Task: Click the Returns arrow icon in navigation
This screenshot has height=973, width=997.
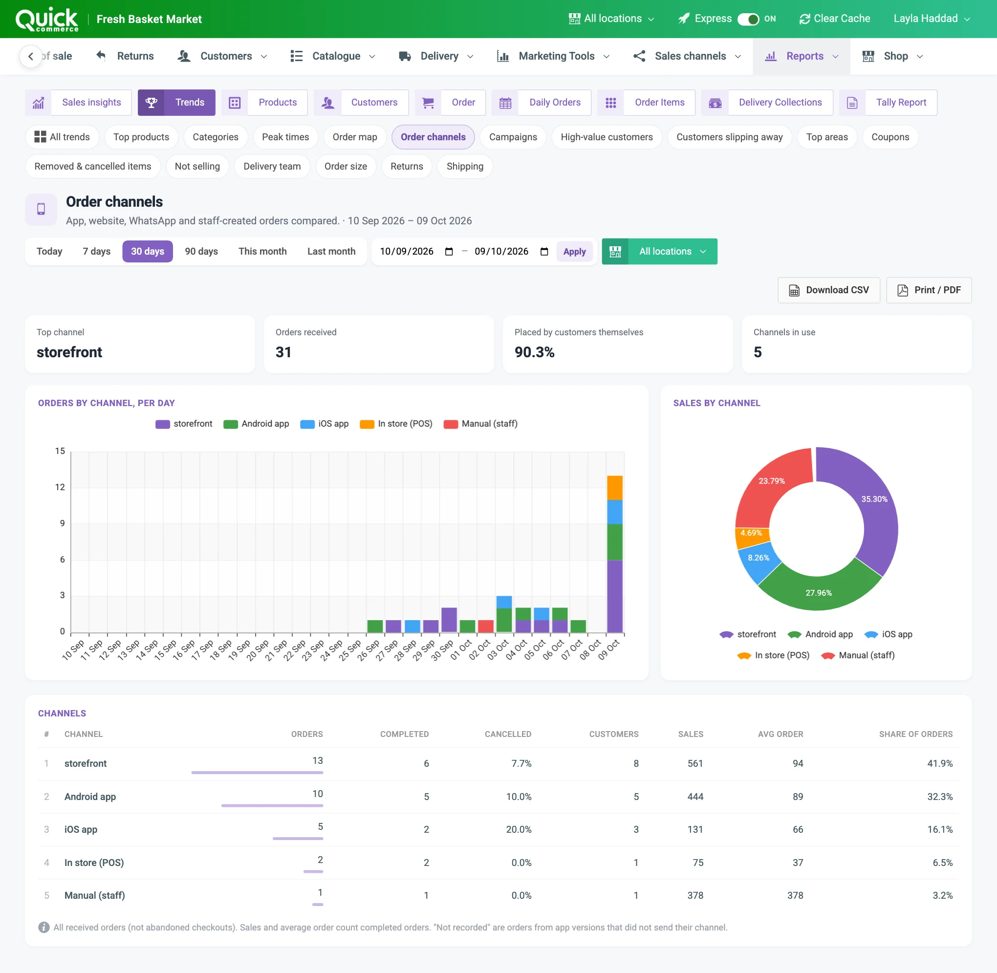Action: click(101, 56)
